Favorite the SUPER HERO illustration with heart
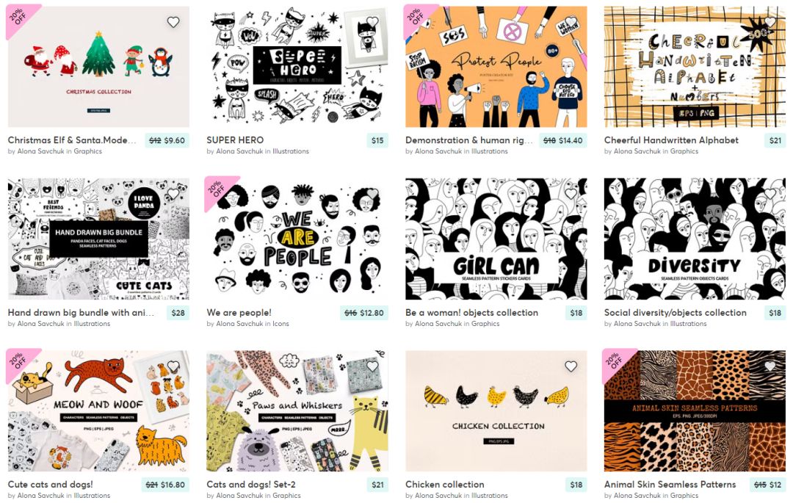The width and height of the screenshot is (793, 503). pyautogui.click(x=372, y=22)
